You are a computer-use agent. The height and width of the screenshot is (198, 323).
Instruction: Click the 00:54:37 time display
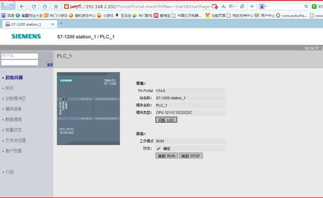click(312, 48)
